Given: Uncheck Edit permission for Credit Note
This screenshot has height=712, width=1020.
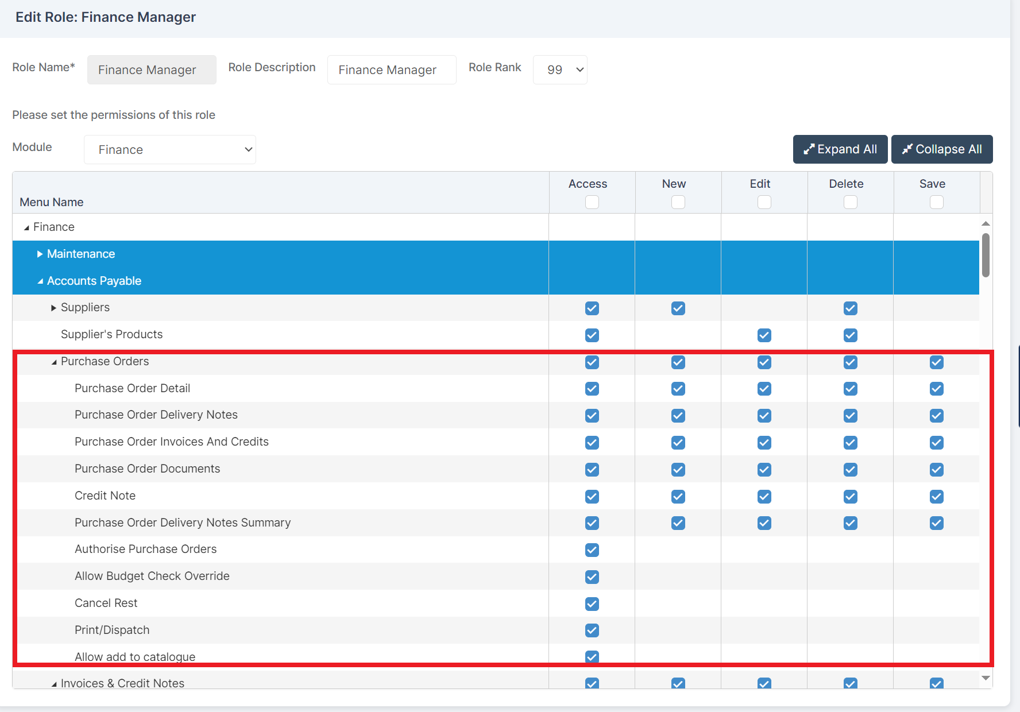Looking at the screenshot, I should point(764,496).
